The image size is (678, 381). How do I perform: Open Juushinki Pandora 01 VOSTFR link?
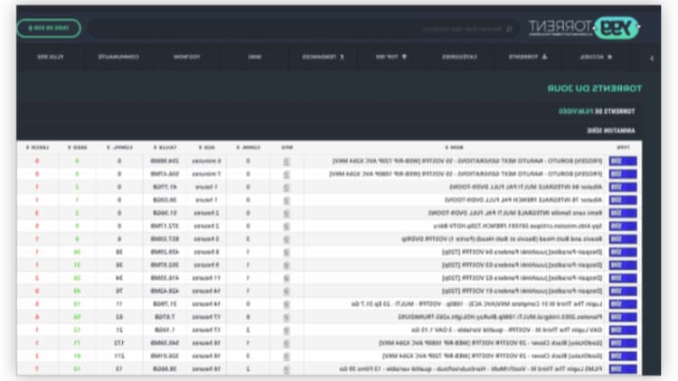[522, 291]
